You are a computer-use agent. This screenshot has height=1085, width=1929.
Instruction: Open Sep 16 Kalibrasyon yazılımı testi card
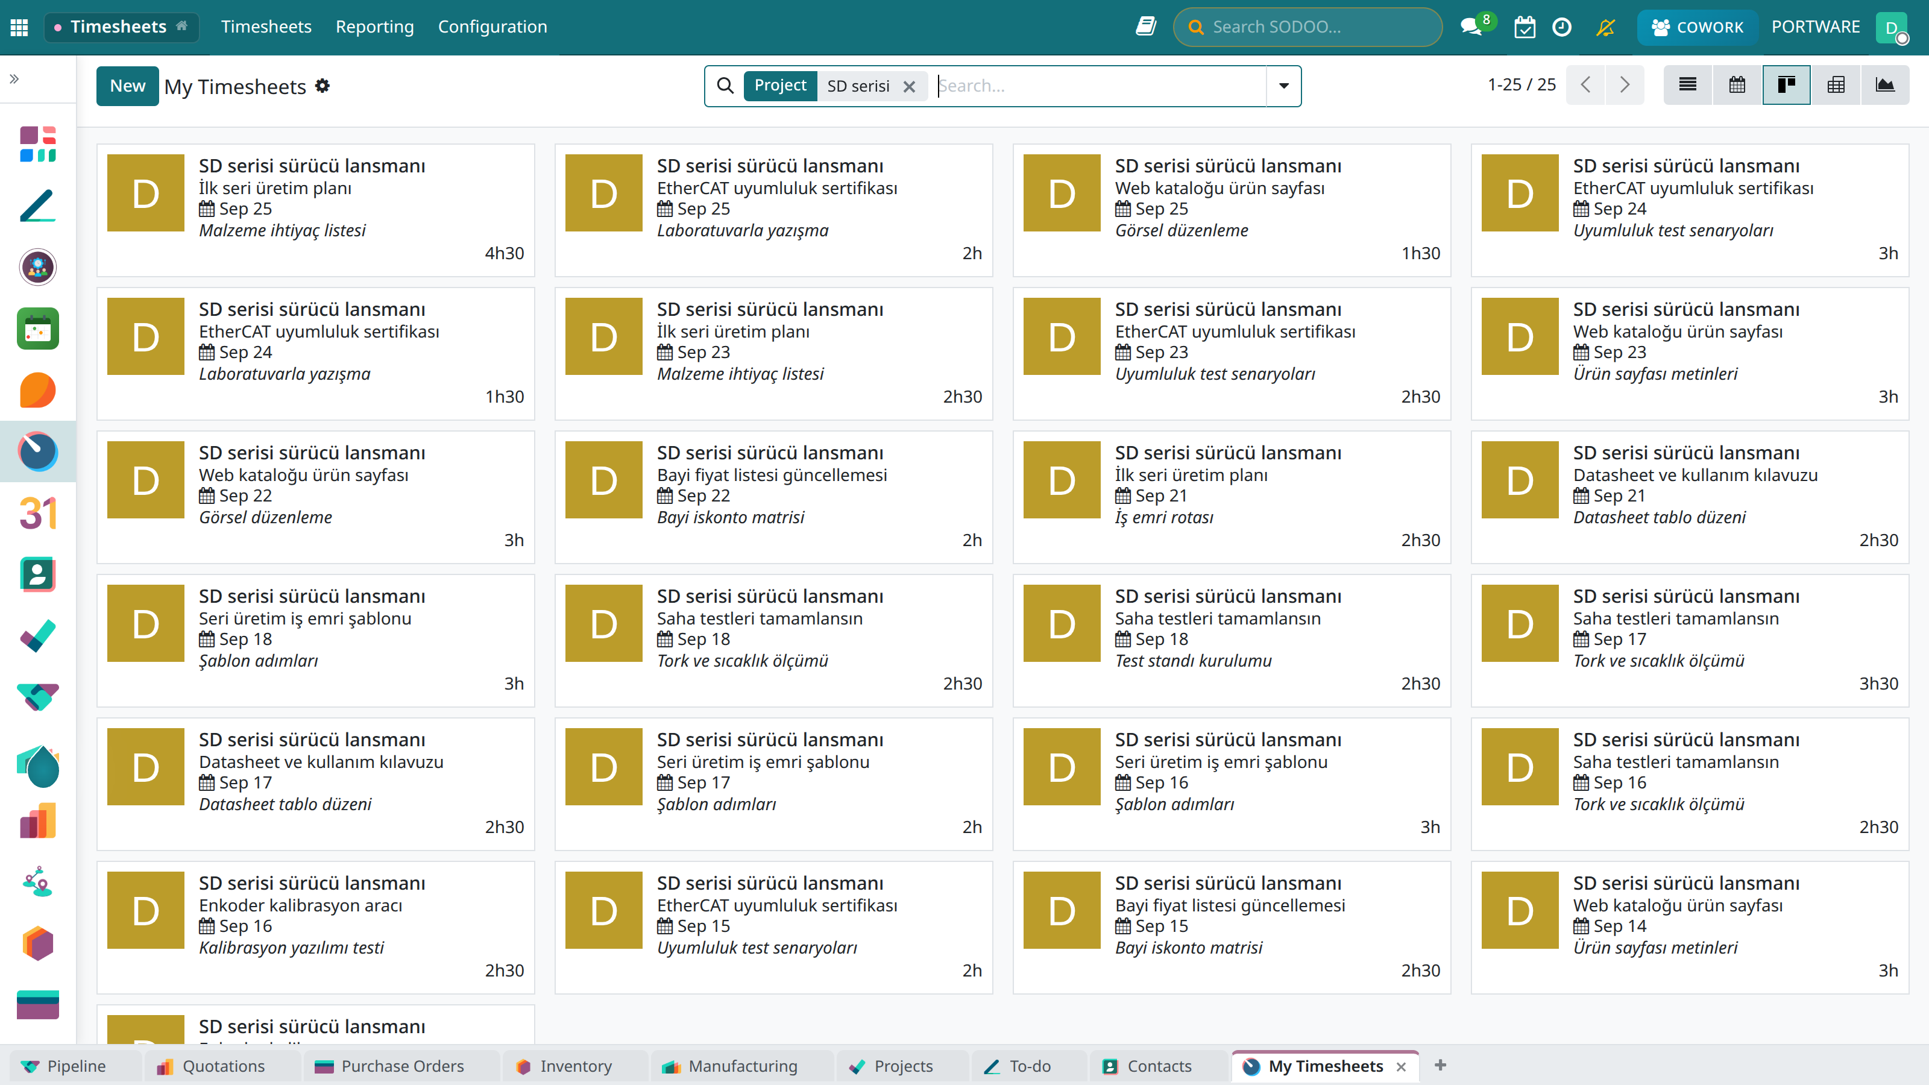[315, 927]
